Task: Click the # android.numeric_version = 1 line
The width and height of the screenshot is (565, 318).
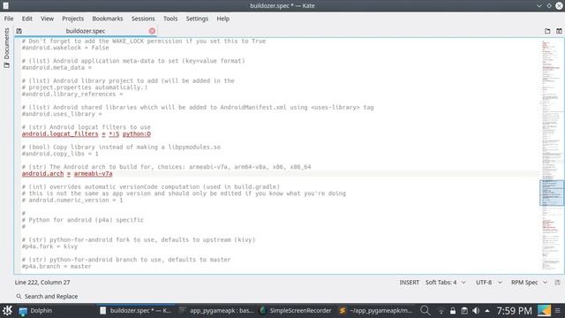Action: tap(72, 201)
